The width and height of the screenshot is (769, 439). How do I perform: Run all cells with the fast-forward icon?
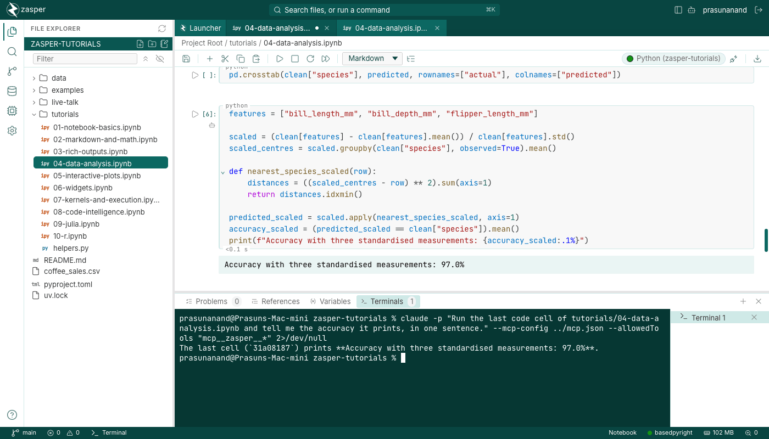(326, 59)
